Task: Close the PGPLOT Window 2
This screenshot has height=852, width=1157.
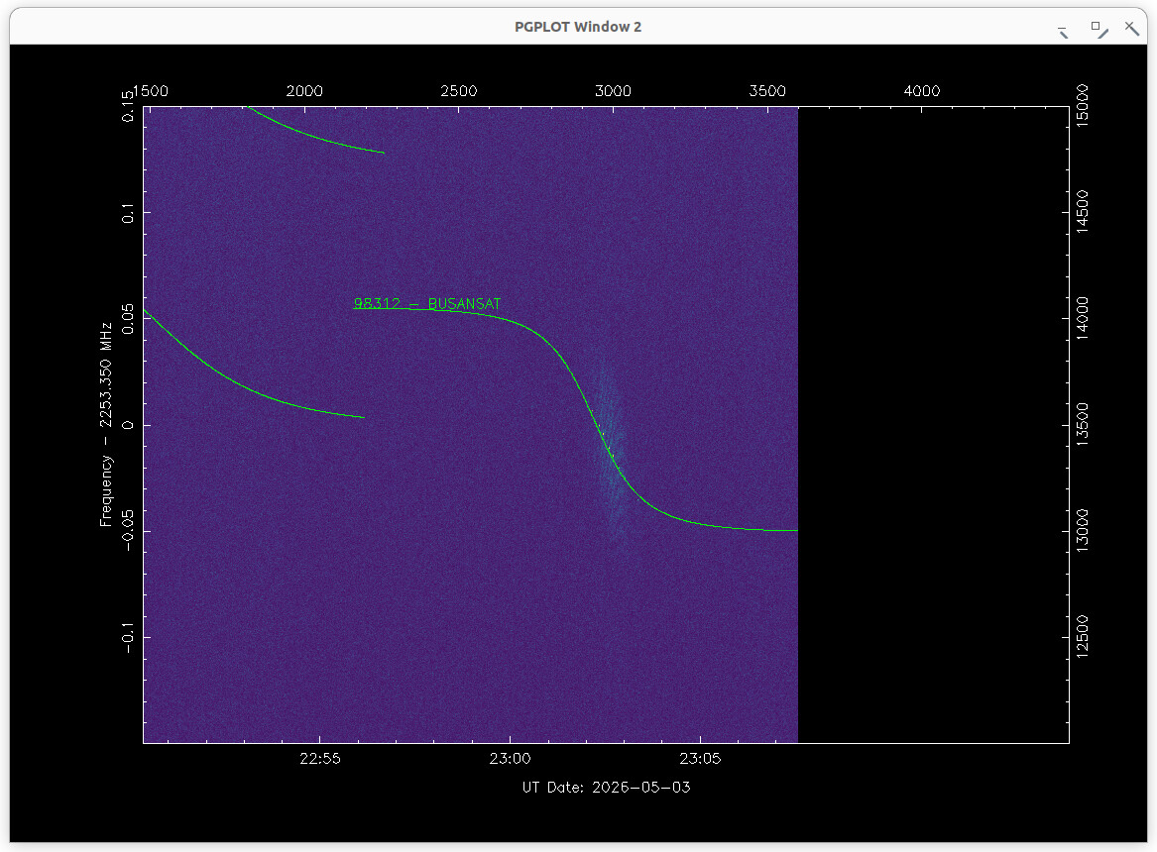Action: 1132,28
